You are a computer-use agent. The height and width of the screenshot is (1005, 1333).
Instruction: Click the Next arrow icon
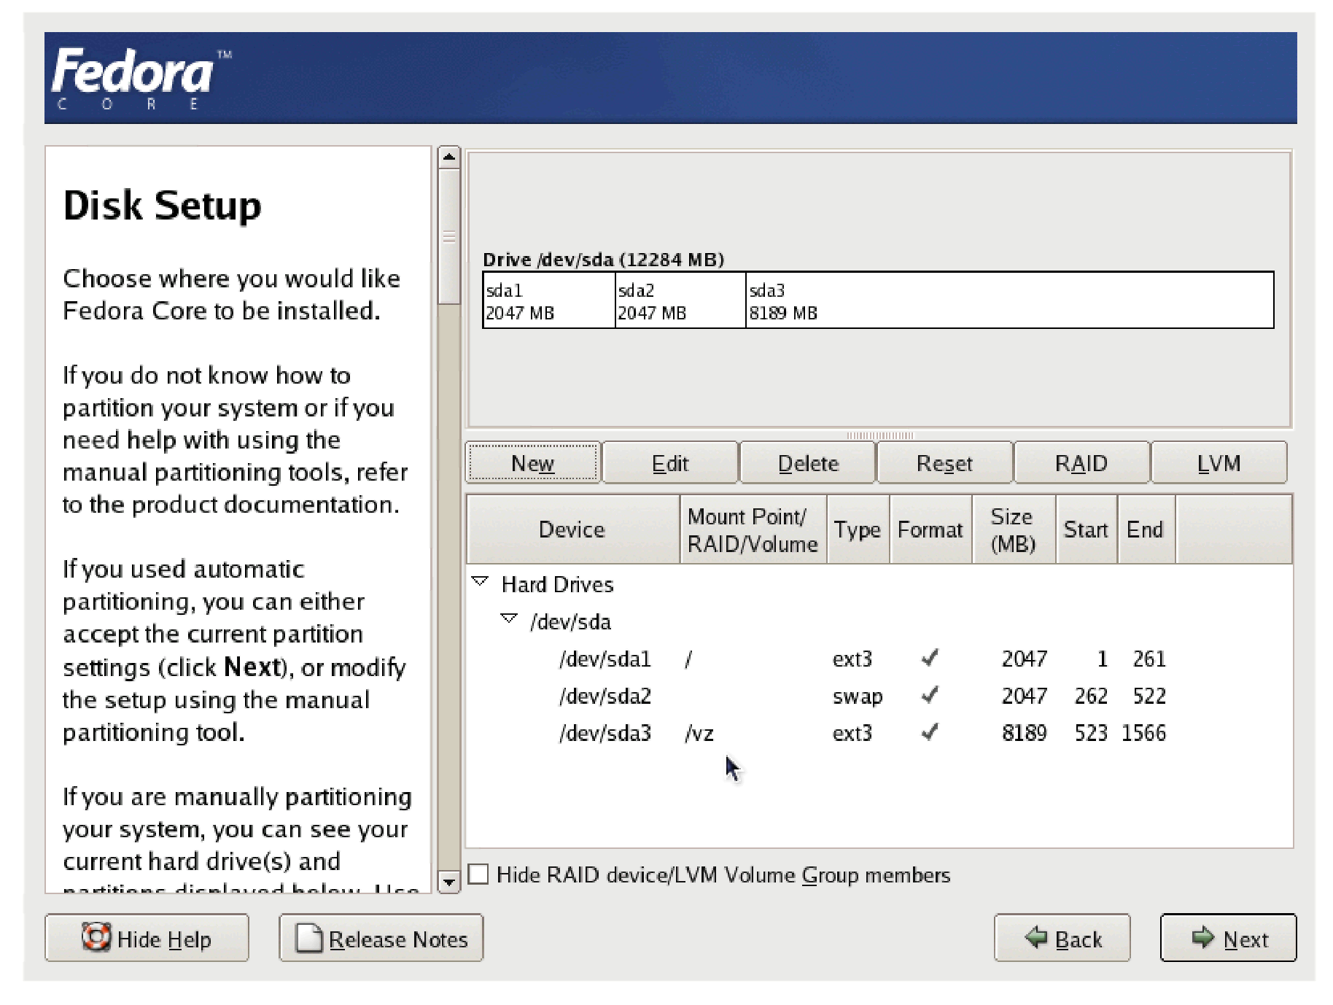click(x=1202, y=937)
